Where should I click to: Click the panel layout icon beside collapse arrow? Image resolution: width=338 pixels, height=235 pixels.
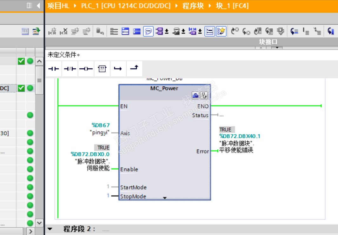coord(29,6)
